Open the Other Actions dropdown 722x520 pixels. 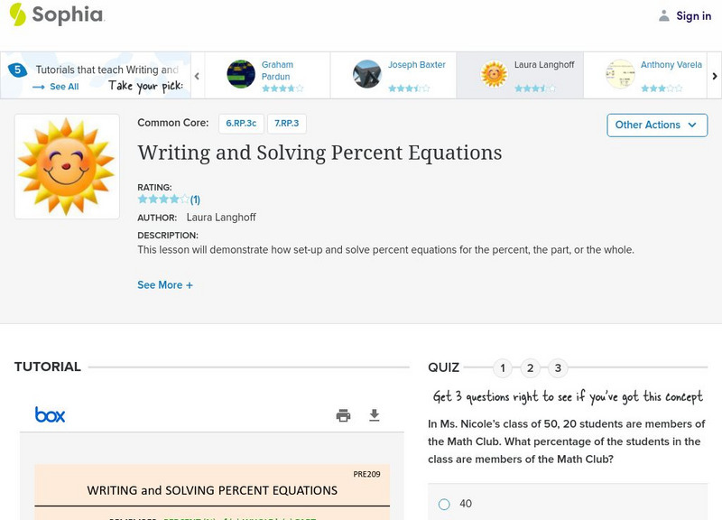click(x=656, y=125)
